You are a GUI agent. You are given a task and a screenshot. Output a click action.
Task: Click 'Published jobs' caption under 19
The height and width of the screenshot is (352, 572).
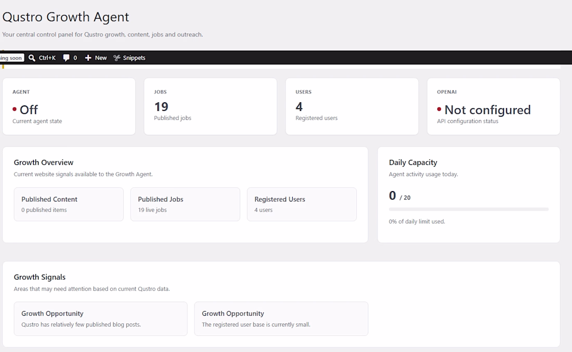[x=173, y=118]
